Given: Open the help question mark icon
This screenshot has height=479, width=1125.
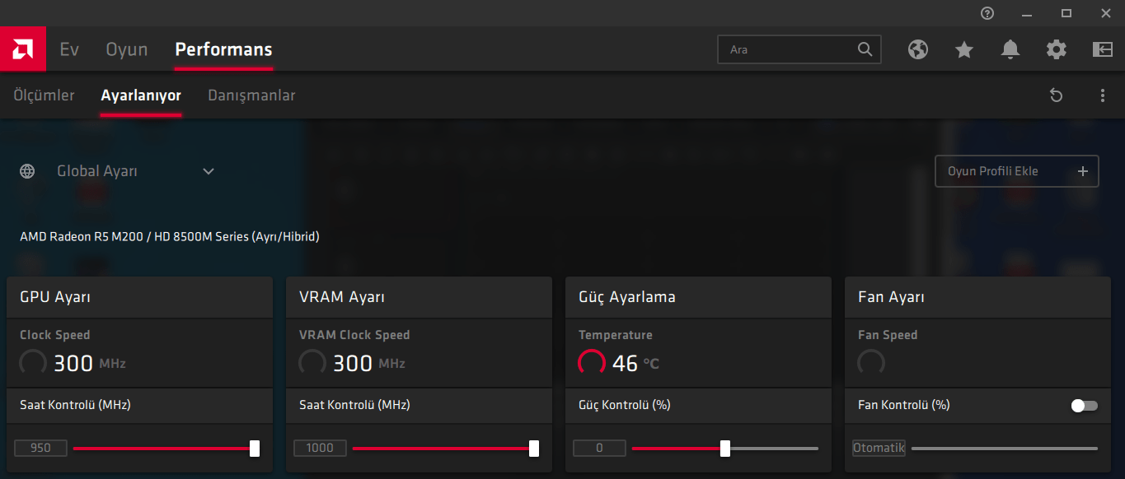Looking at the screenshot, I should tap(987, 13).
